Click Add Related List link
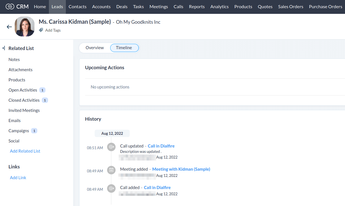The image size is (345, 206). [x=25, y=151]
